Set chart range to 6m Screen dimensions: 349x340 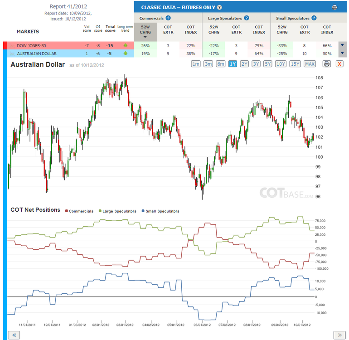point(221,64)
